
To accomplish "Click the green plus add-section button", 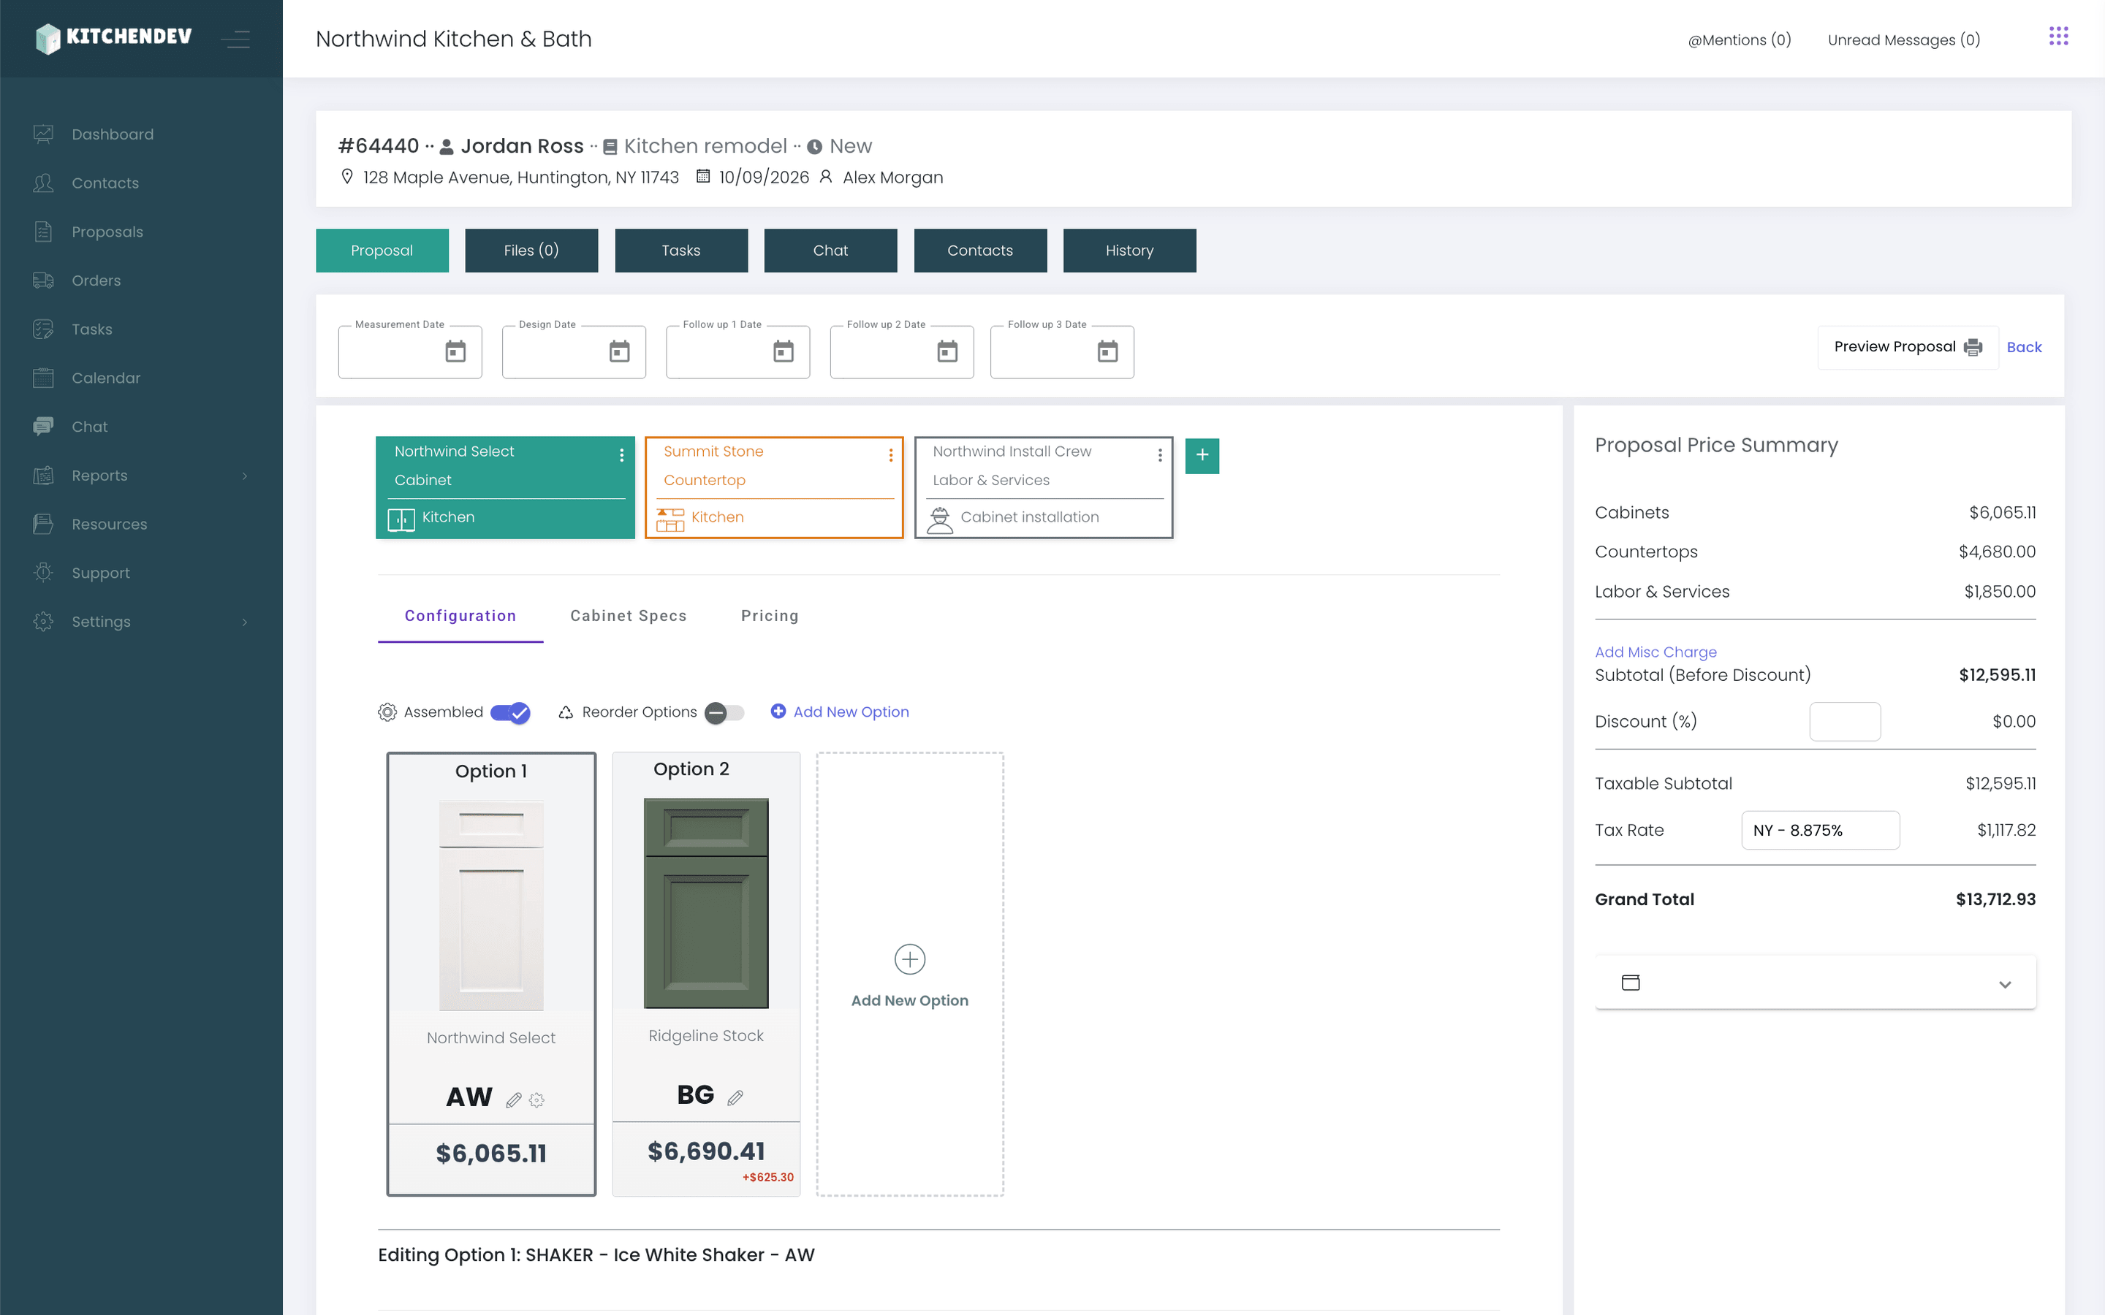I will pos(1202,455).
